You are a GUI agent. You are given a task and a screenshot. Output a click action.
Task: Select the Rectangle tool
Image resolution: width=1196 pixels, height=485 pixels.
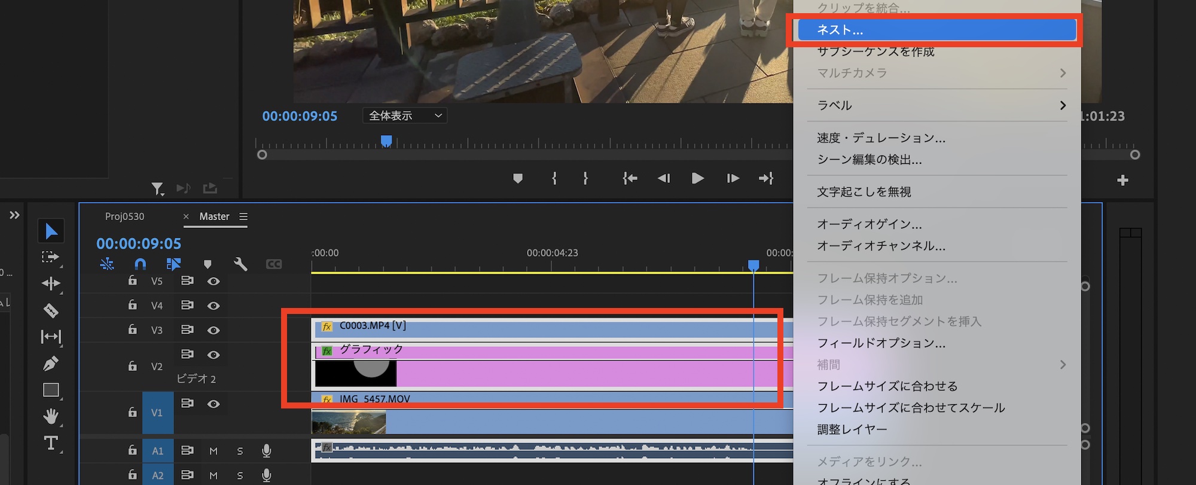pyautogui.click(x=51, y=391)
